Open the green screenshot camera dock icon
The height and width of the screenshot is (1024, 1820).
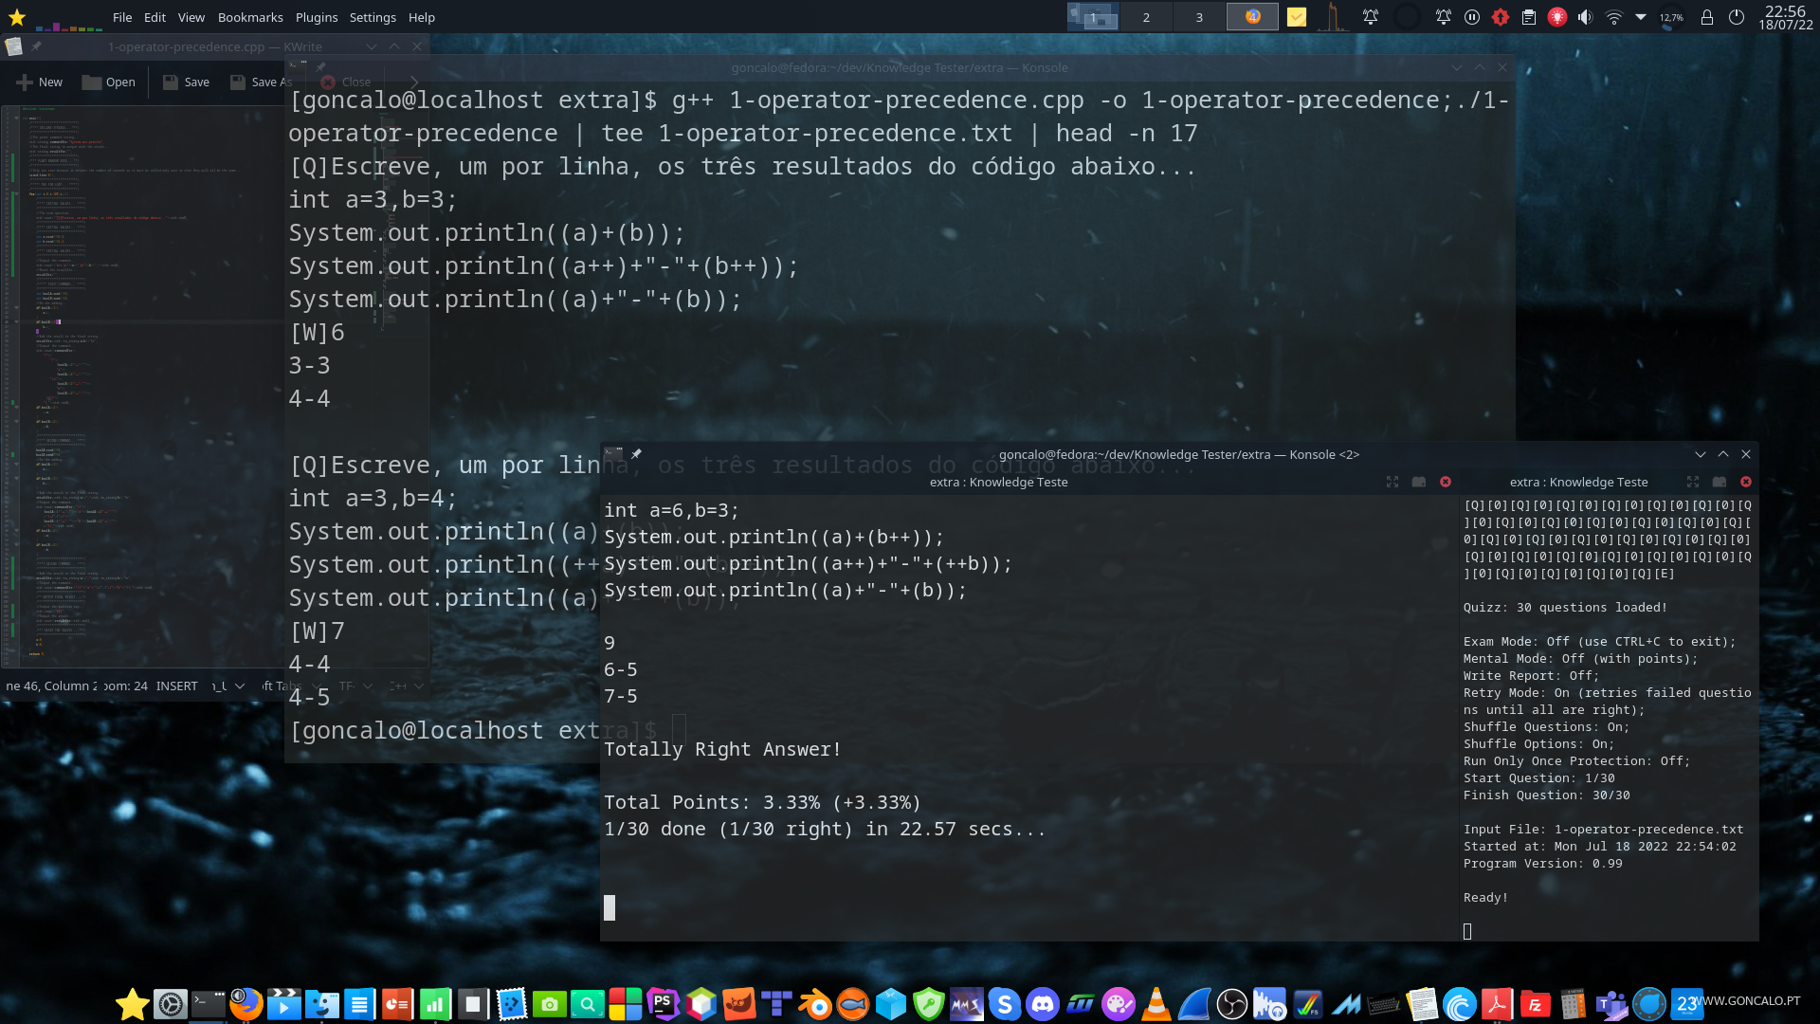tap(550, 1003)
